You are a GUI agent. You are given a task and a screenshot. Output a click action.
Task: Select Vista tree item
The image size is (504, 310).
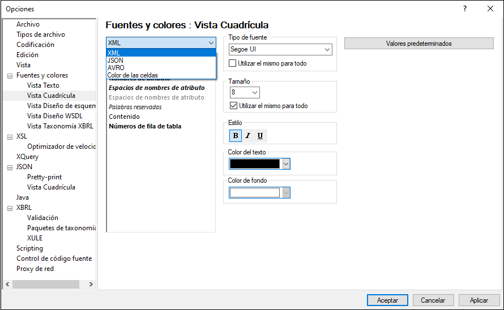tap(23, 65)
